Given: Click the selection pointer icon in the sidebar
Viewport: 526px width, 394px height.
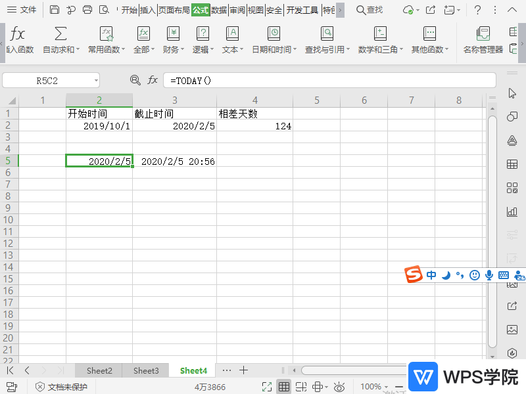Looking at the screenshot, I should 512,93.
